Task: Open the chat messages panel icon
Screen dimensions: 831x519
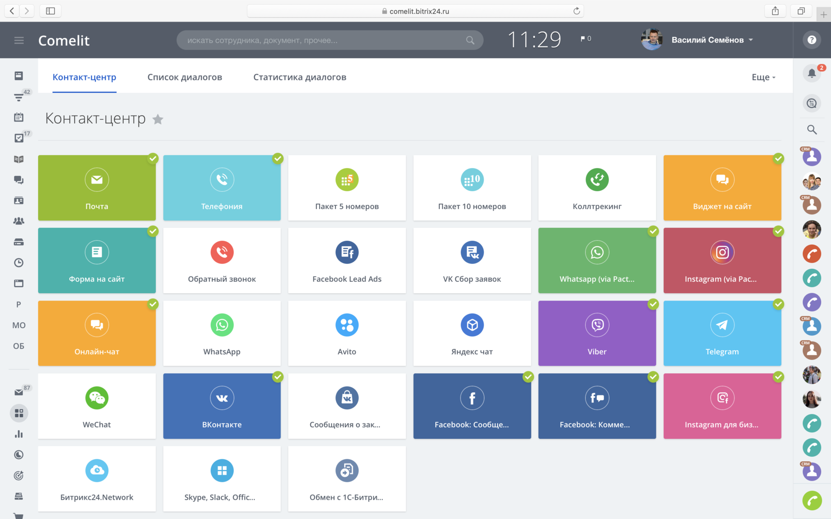Action: [812, 103]
